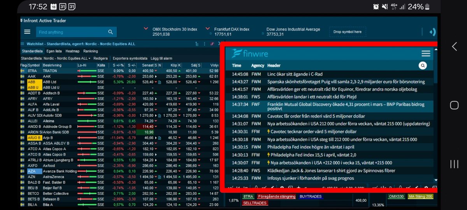Open Watchlist vertical dots options
The height and width of the screenshot is (210, 467).
tap(205, 44)
